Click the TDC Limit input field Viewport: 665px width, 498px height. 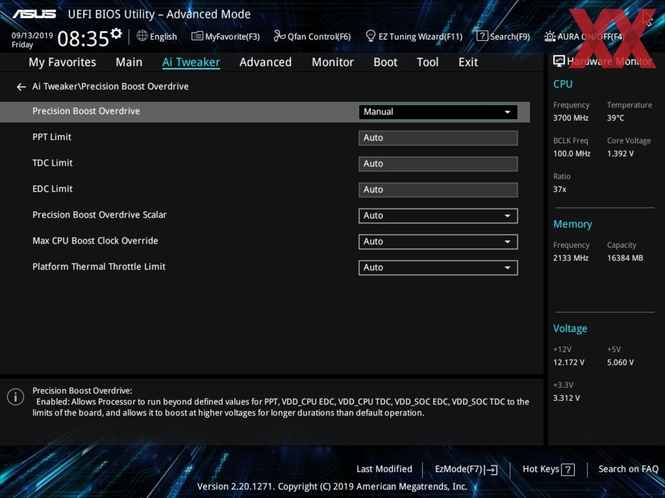[x=438, y=164]
